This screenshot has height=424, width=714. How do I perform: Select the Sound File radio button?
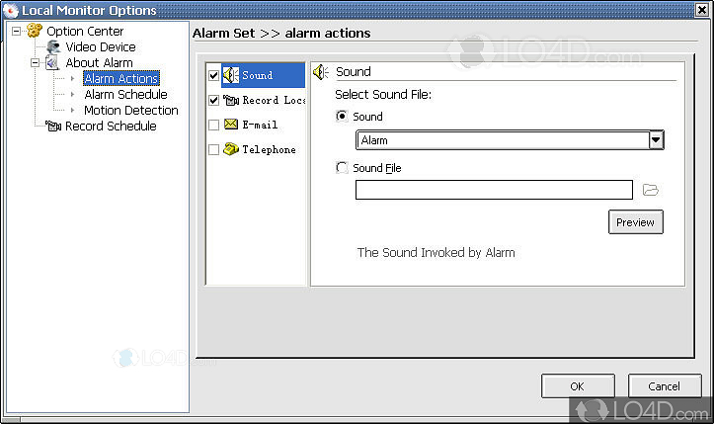tap(342, 168)
